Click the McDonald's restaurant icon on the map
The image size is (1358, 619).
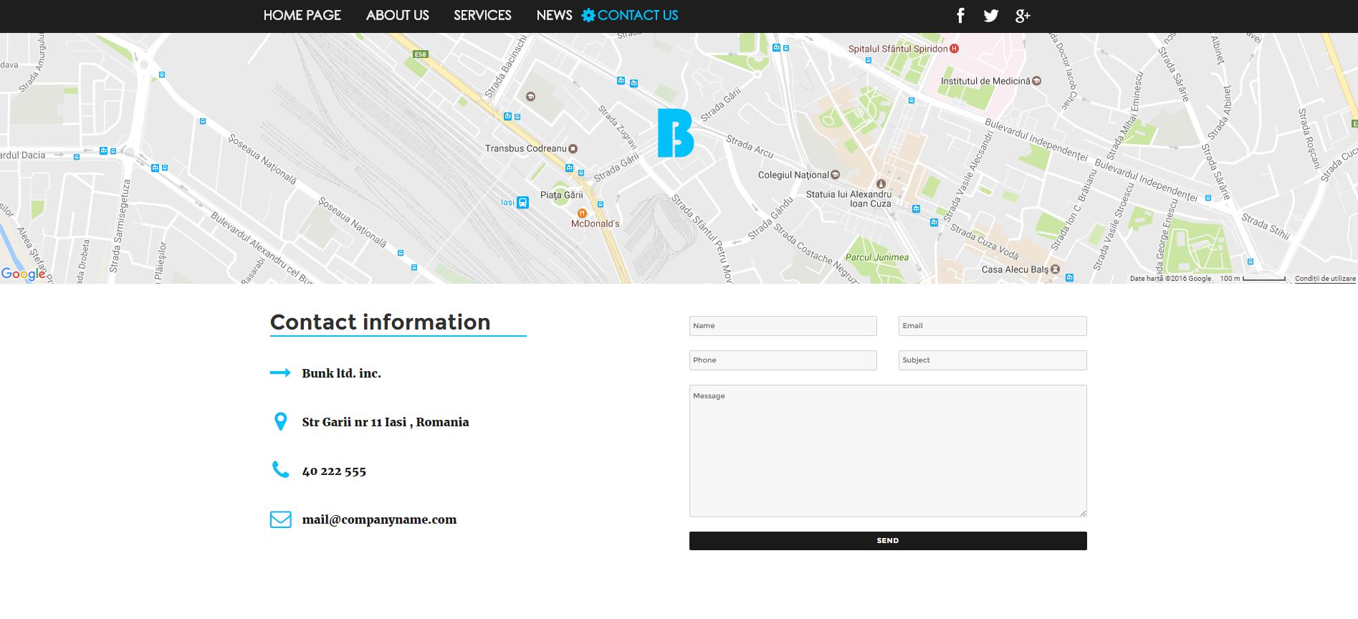coord(582,213)
